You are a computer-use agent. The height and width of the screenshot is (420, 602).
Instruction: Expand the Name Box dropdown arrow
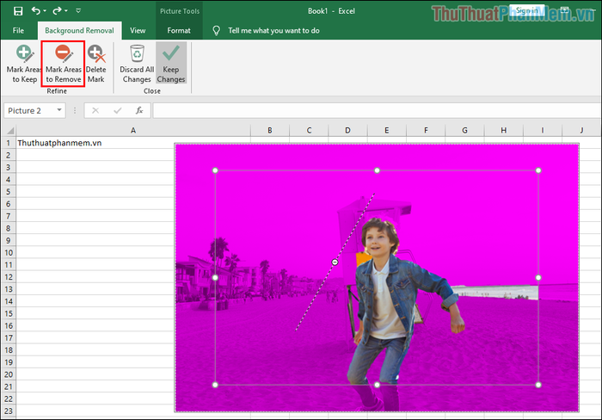click(x=59, y=110)
